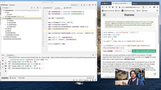This screenshot has width=161, height=90.
Task: Open TODO tool window tab
Action: tap(22, 78)
